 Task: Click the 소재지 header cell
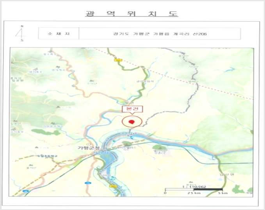59,34
